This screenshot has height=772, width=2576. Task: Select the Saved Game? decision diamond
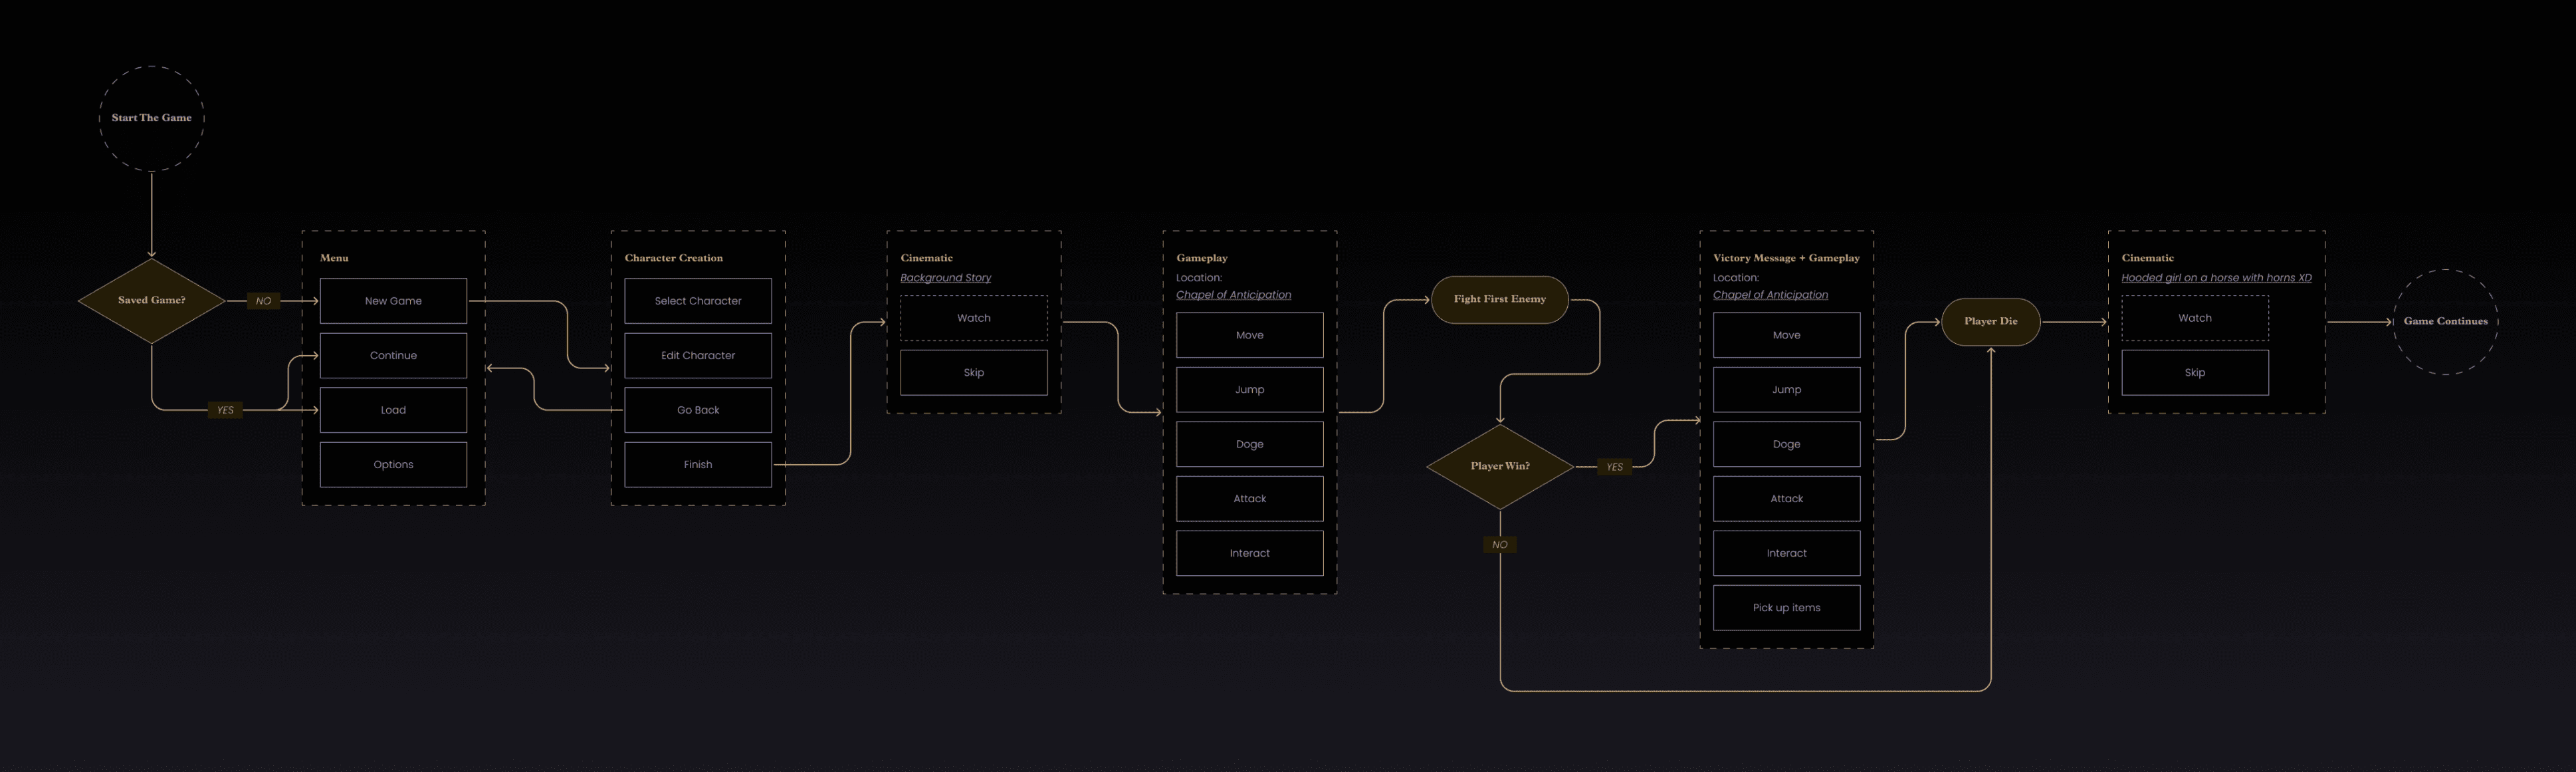click(x=151, y=300)
